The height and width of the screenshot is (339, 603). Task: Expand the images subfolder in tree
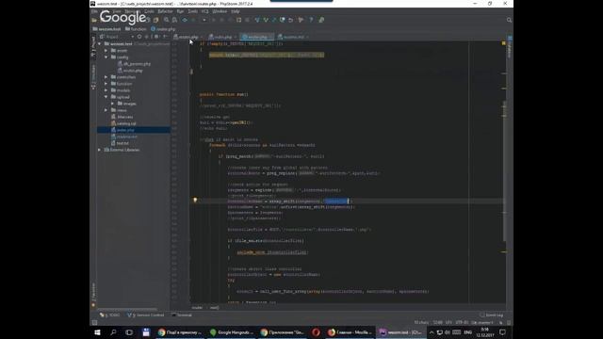tap(113, 104)
